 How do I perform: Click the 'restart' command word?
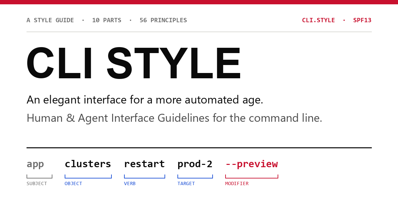(144, 164)
